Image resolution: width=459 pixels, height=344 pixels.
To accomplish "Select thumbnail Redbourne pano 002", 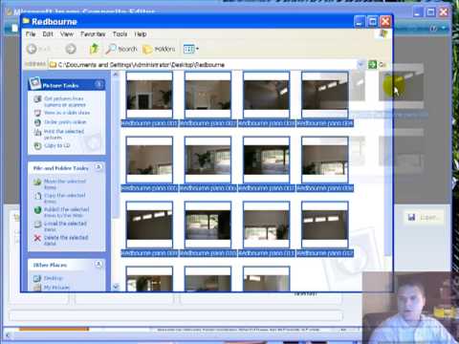I will pyautogui.click(x=208, y=95).
